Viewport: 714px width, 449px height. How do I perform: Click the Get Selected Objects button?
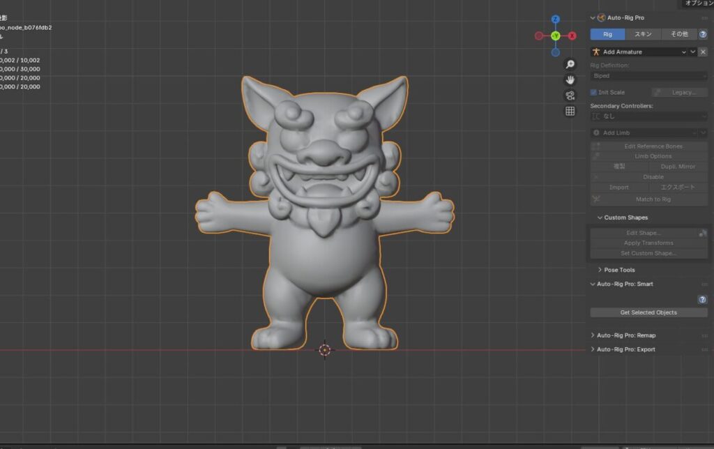click(648, 312)
